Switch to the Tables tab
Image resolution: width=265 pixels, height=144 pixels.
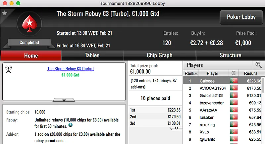pos(92,55)
